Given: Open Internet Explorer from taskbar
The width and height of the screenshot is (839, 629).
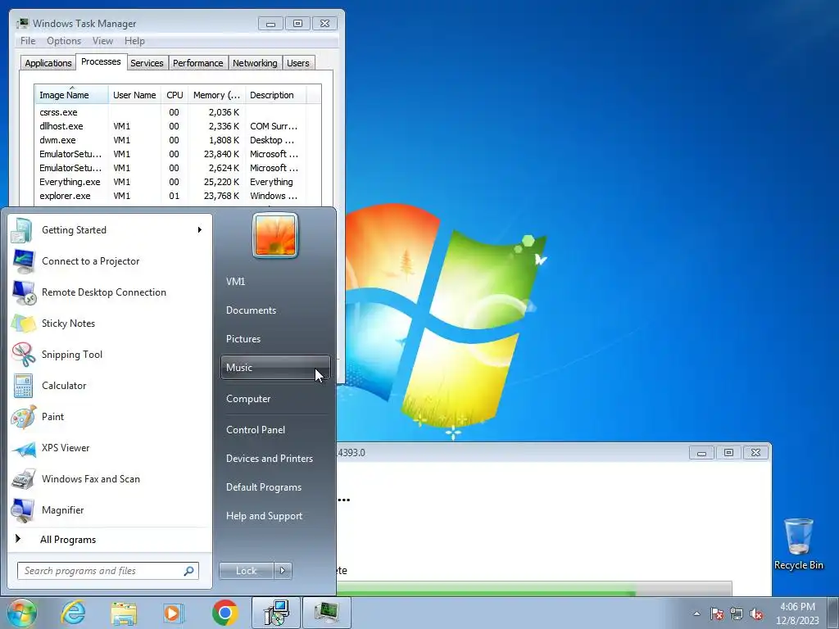Looking at the screenshot, I should pyautogui.click(x=73, y=613).
